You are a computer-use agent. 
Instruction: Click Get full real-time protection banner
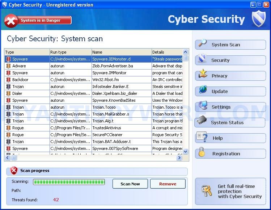(230, 191)
